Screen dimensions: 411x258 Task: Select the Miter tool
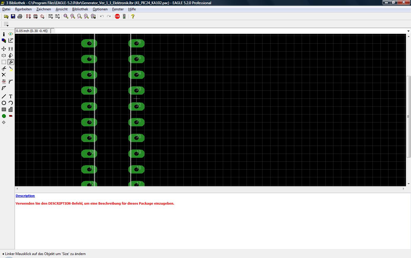pos(11,82)
